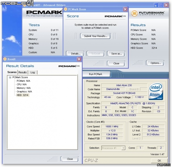Click HDD tests value '5 of 5'

coord(54,48)
